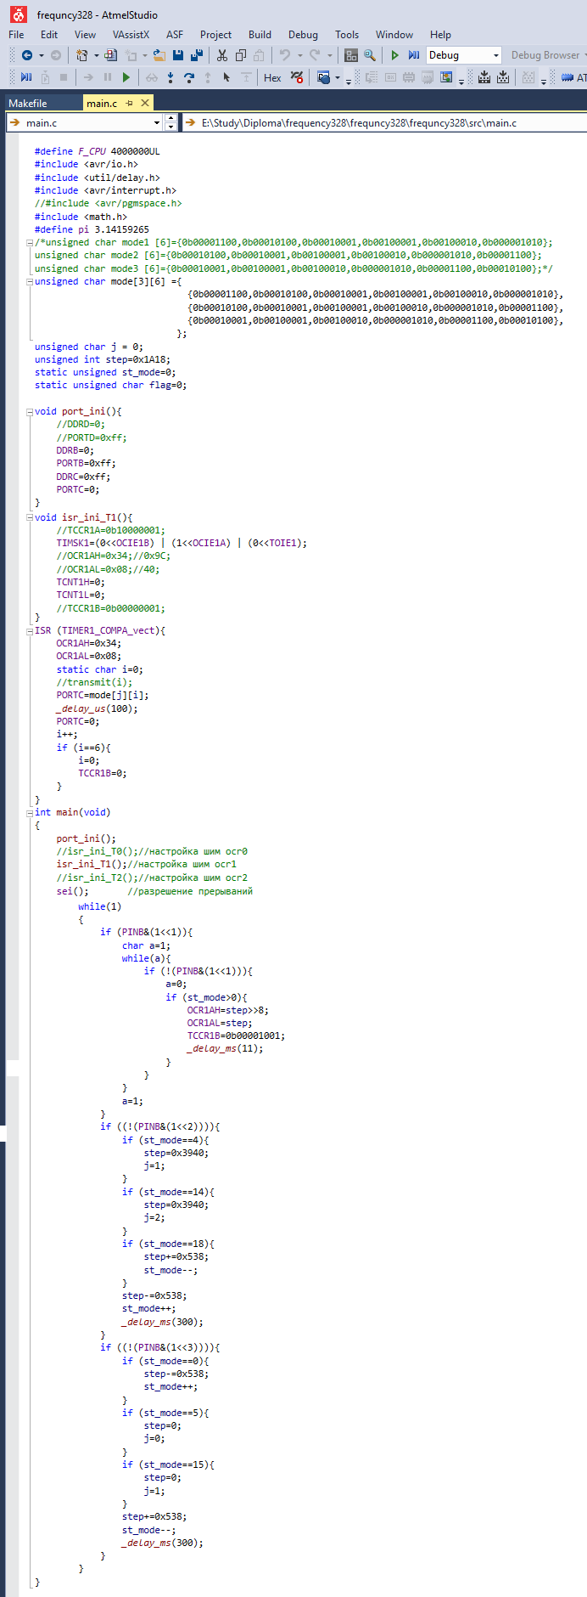This screenshot has height=1597, width=587.
Task: Click the 'static char i=0;' line
Action: (x=100, y=669)
